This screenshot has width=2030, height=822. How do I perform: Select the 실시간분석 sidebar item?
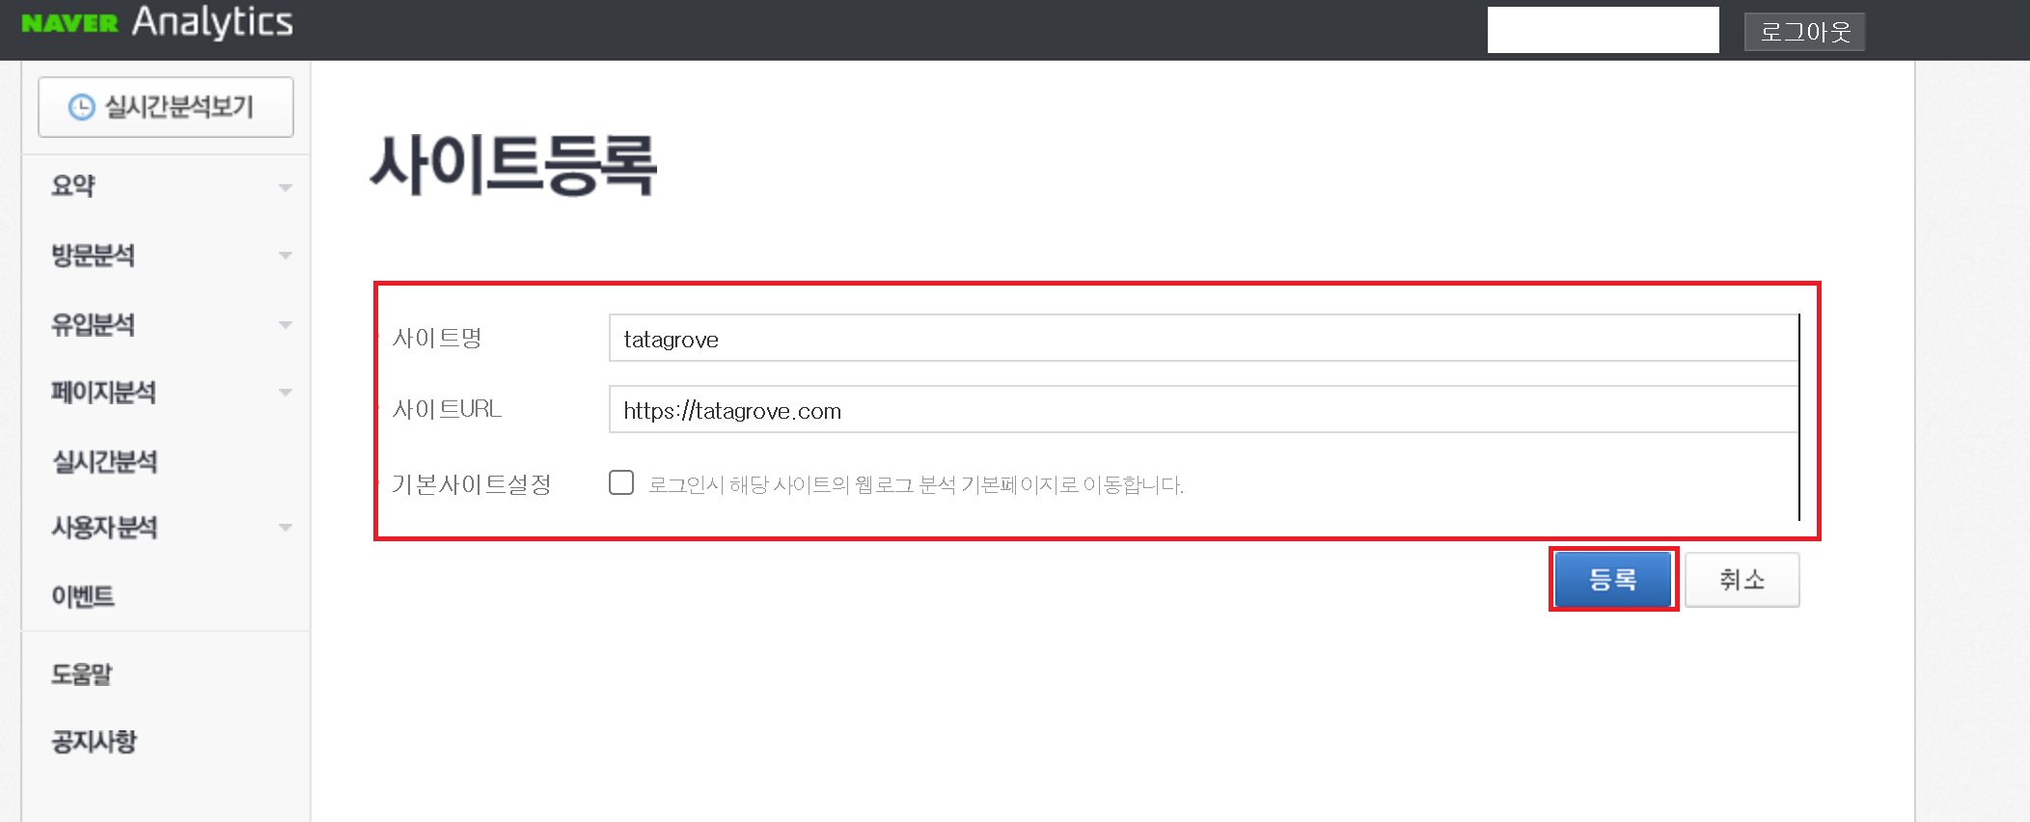point(104,462)
